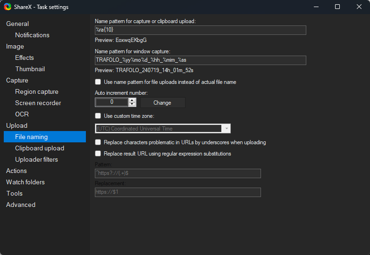Viewport: 370px width, 255px height.
Task: Click the regex Pattern input field
Action: click(x=177, y=173)
